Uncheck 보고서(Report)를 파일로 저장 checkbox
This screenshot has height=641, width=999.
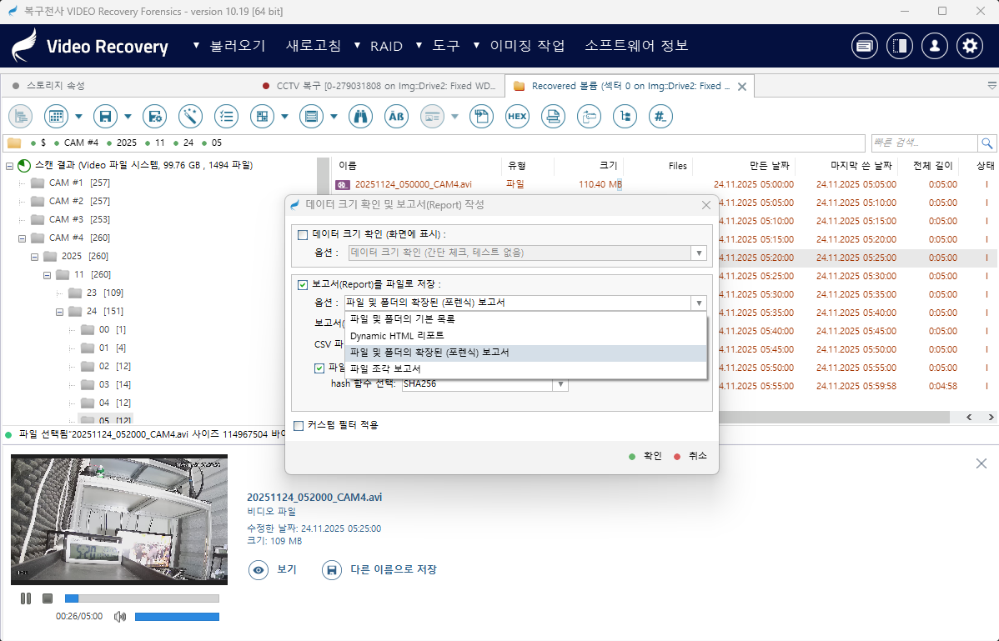303,284
